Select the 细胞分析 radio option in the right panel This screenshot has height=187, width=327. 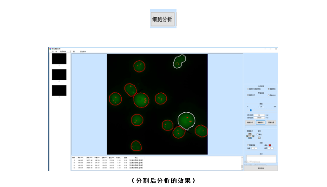[x=249, y=95]
